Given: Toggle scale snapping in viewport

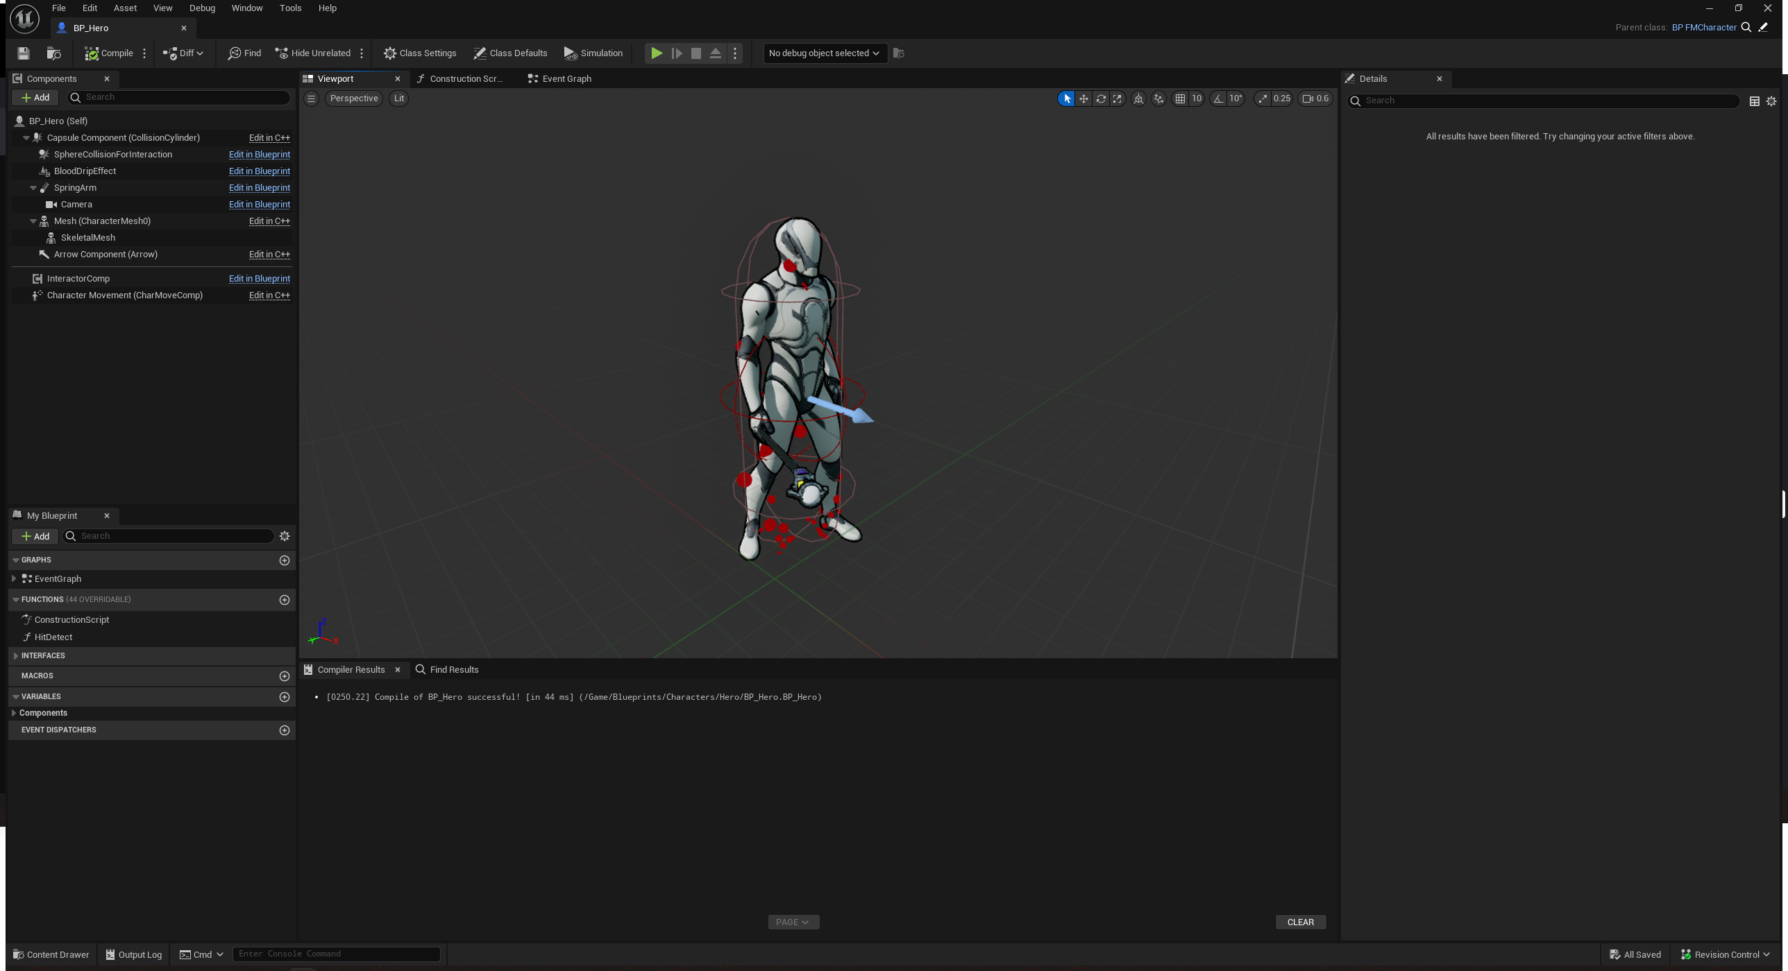Looking at the screenshot, I should pos(1263,98).
